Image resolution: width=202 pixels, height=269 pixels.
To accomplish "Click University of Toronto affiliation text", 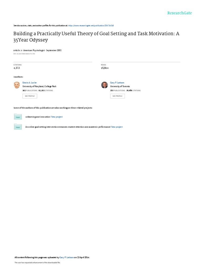I will click(120, 86).
